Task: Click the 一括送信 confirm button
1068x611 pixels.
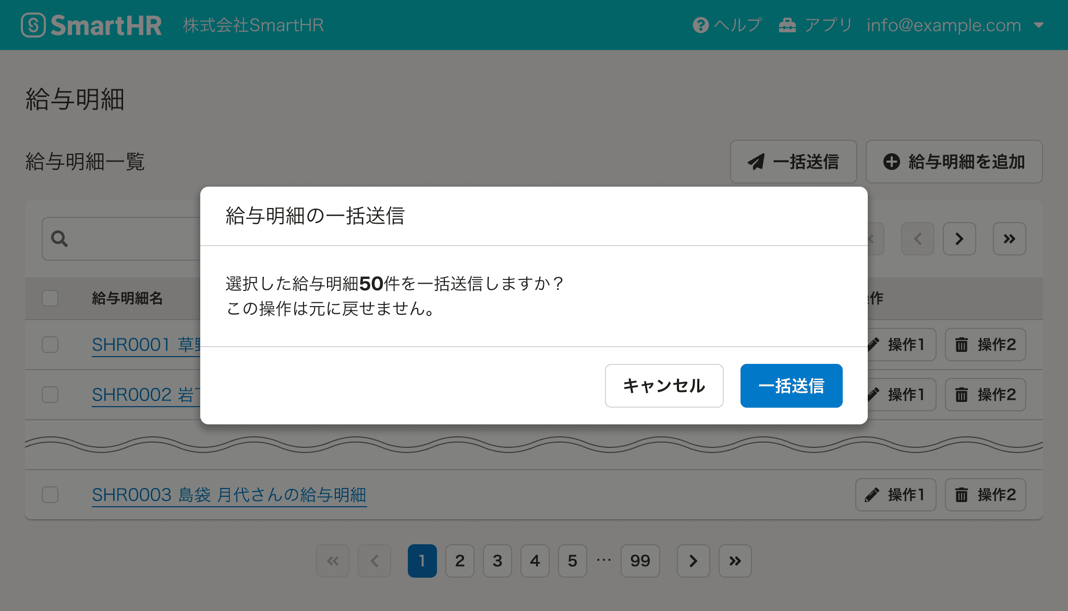Action: 792,385
